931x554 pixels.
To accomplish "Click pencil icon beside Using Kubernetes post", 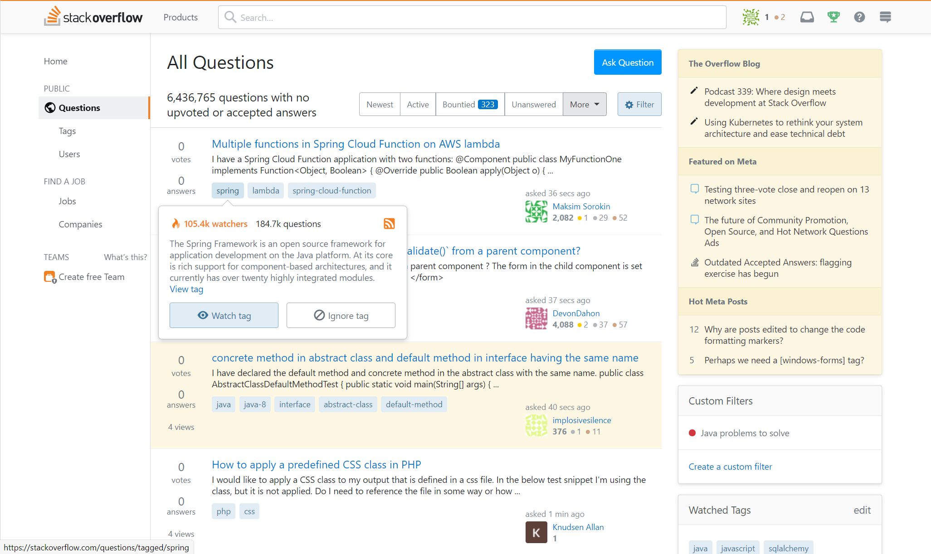I will [x=694, y=121].
